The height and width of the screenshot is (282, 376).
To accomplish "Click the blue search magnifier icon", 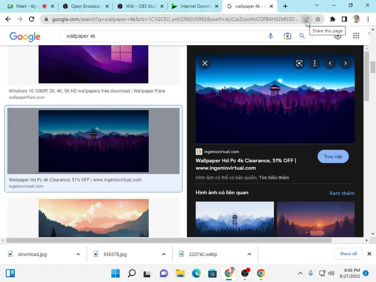I will click(302, 36).
